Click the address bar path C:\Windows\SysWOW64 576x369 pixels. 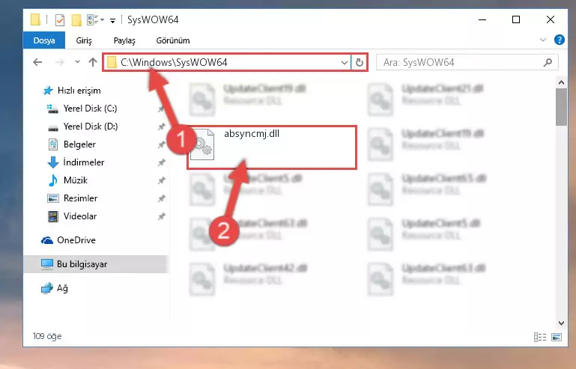tap(174, 62)
